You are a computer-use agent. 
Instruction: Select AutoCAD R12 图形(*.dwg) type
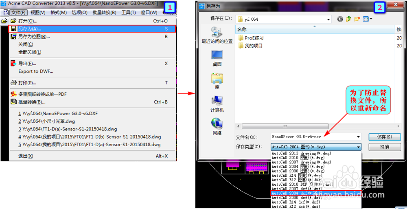[316, 180]
